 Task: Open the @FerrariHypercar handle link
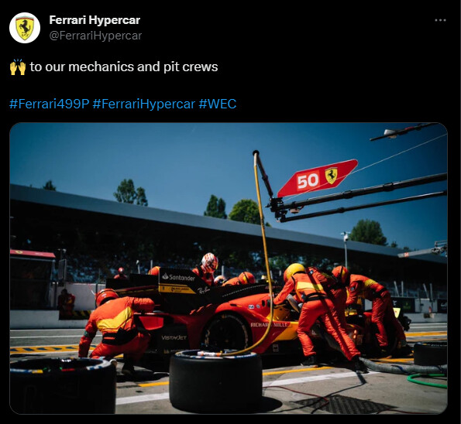pyautogui.click(x=95, y=36)
